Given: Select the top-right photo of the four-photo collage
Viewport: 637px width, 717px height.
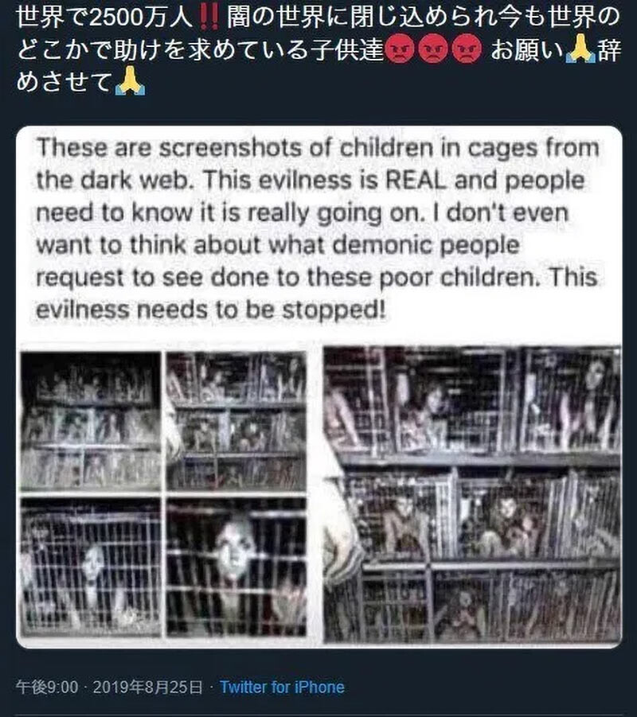Looking at the screenshot, I should (x=236, y=421).
